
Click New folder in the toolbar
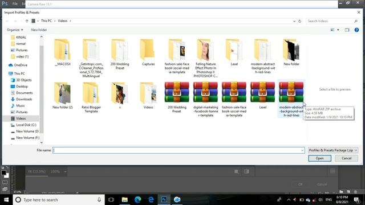coord(39,30)
